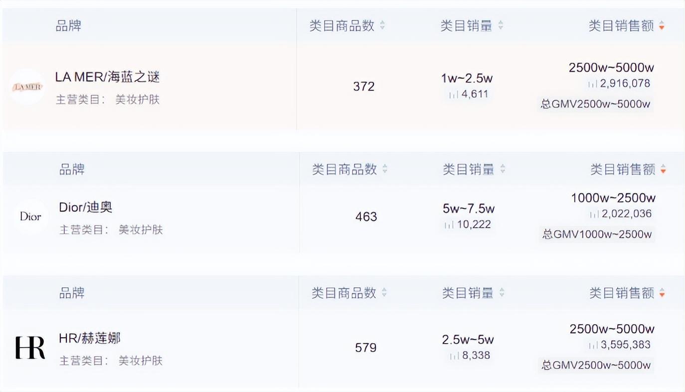Sort Dior table by 类目商品数
The image size is (685, 392).
point(385,170)
